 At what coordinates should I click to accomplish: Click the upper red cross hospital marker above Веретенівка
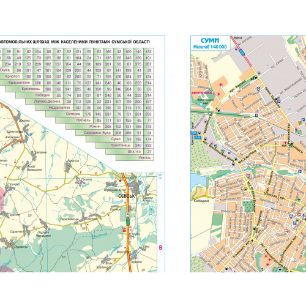[221, 84]
